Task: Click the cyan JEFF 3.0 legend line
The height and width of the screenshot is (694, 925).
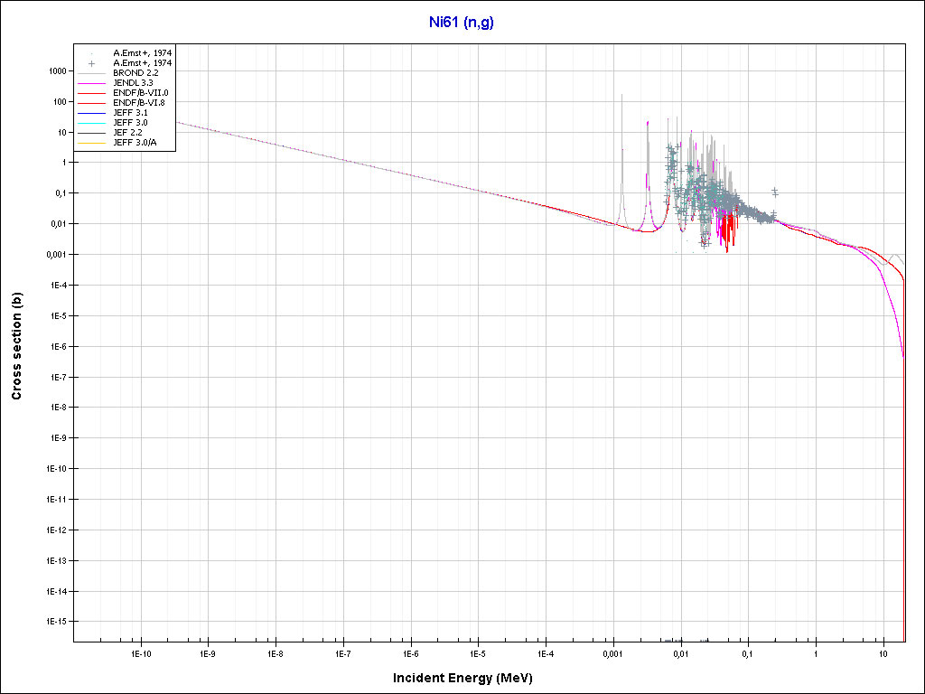Action: (92, 122)
